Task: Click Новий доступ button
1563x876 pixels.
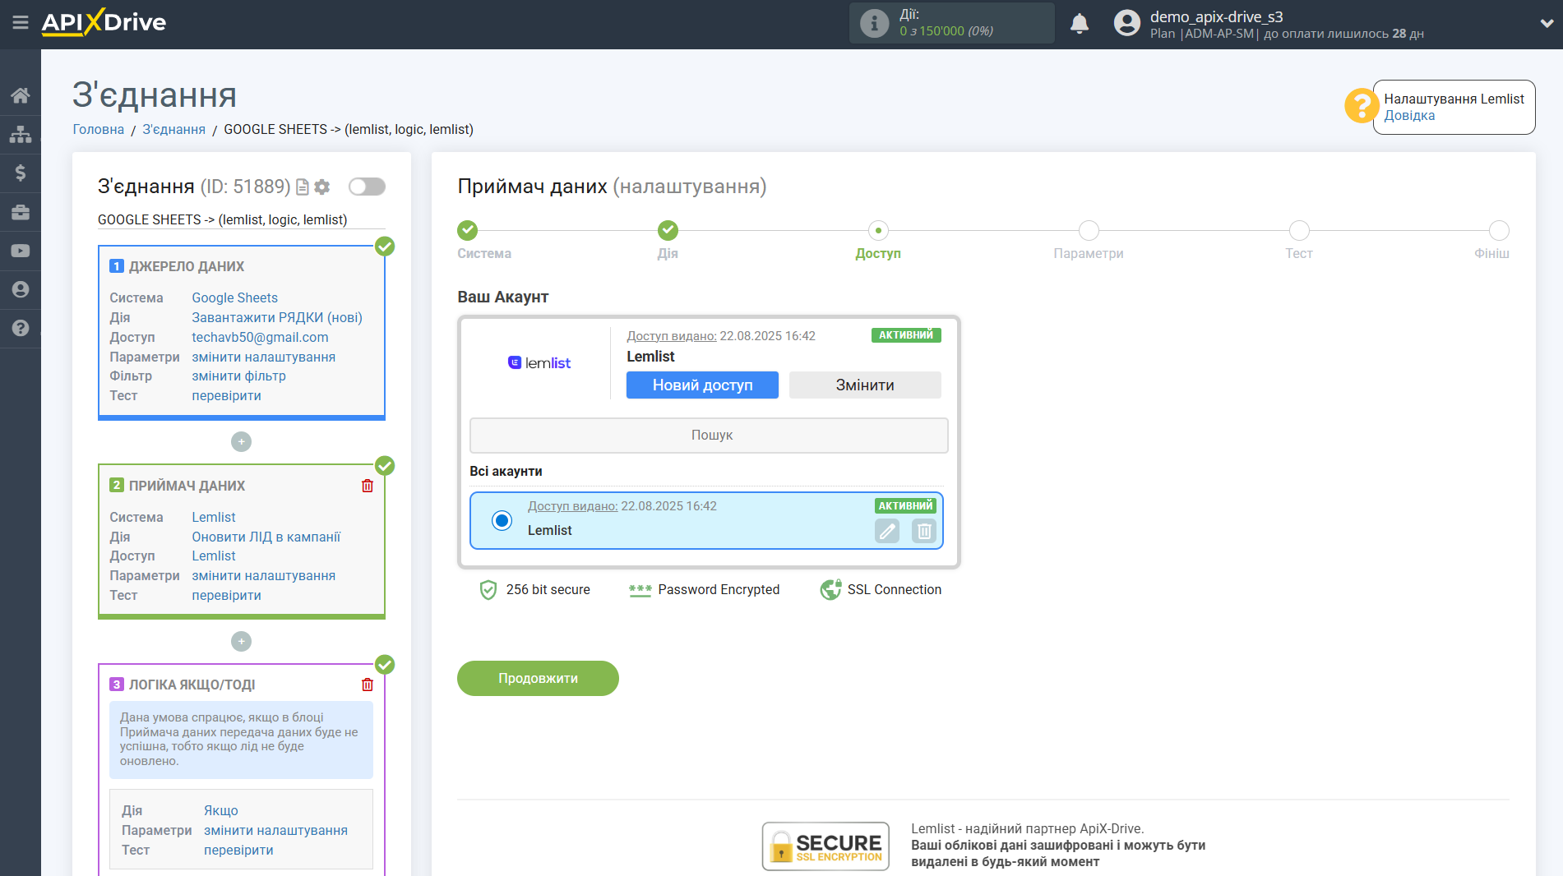Action: (x=702, y=385)
